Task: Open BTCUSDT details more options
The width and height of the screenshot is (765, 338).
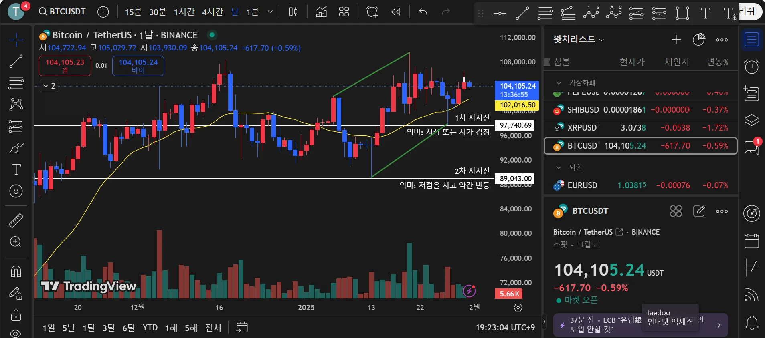Action: click(722, 211)
